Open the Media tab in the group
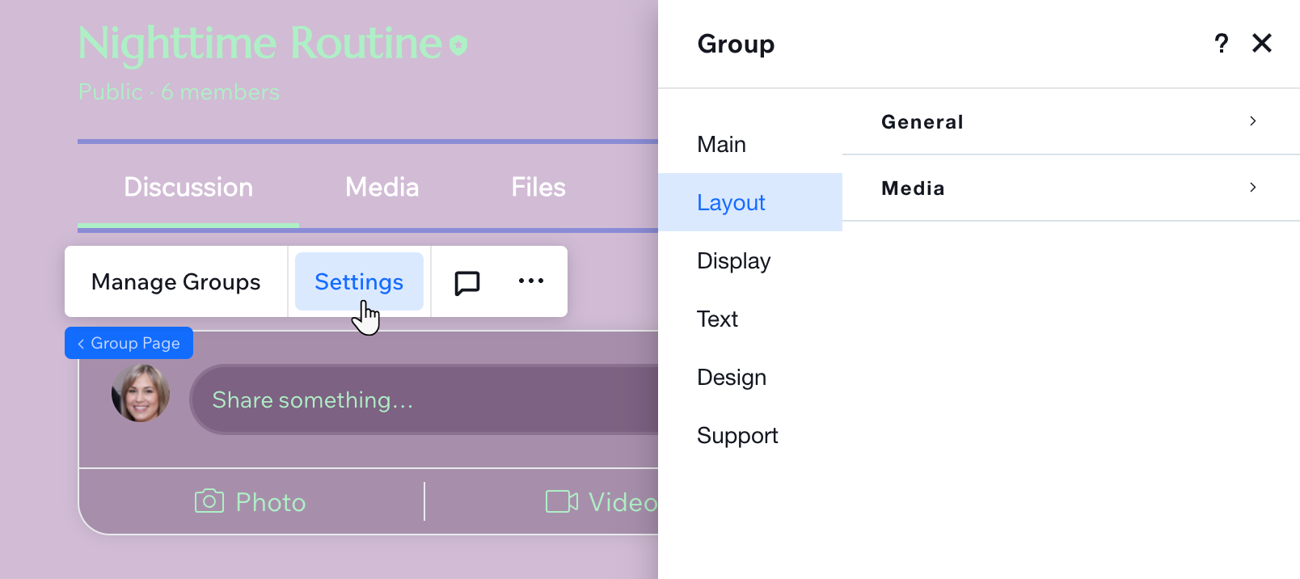Viewport: 1300px width, 579px height. coord(382,188)
